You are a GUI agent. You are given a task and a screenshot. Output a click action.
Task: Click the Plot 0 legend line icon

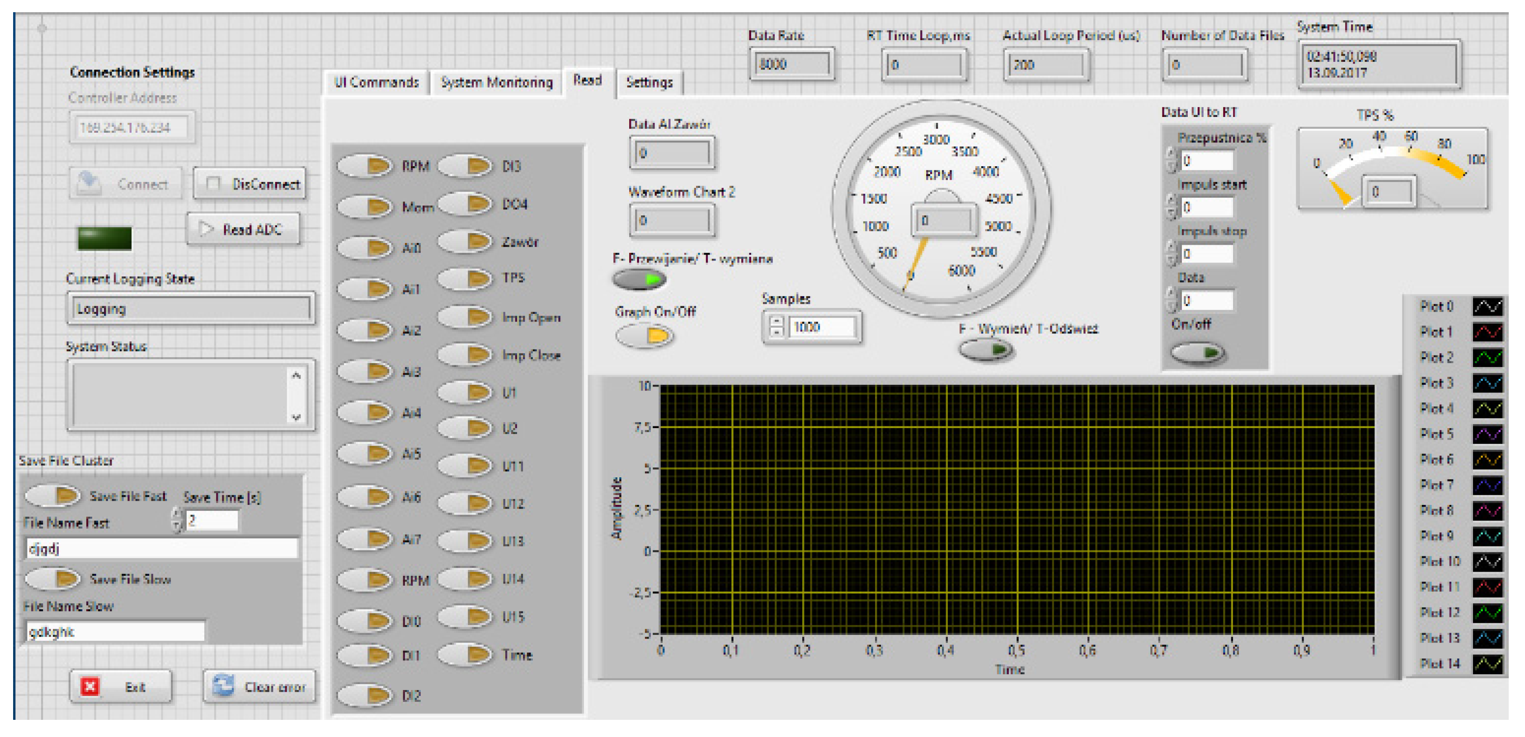tap(1487, 306)
